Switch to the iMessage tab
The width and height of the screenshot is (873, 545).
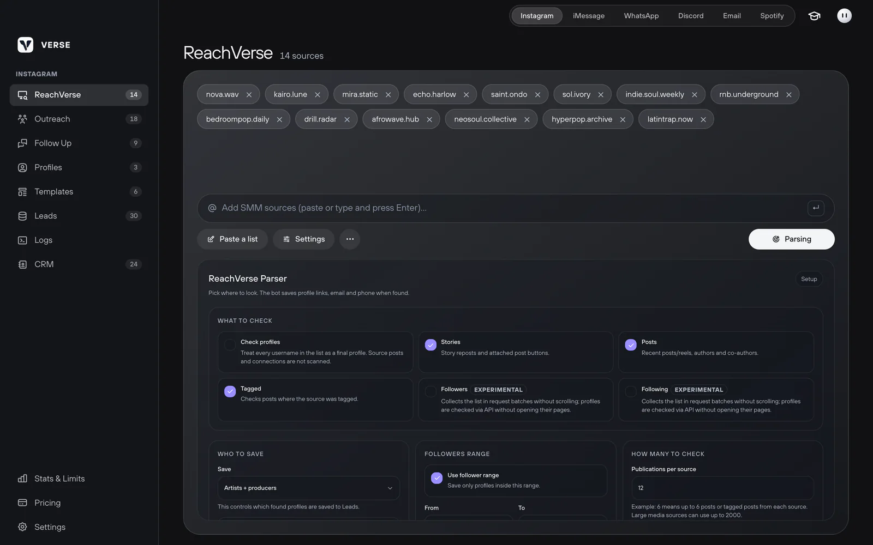(589, 16)
